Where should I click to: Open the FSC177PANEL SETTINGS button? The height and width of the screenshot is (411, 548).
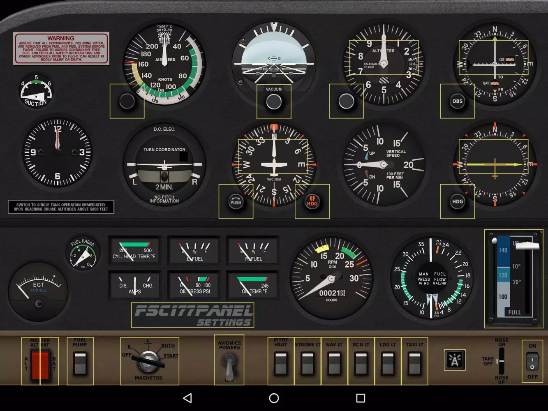[192, 315]
